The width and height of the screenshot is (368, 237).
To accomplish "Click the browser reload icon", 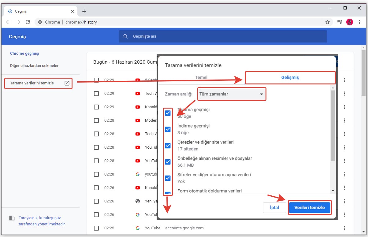I will click(28, 22).
